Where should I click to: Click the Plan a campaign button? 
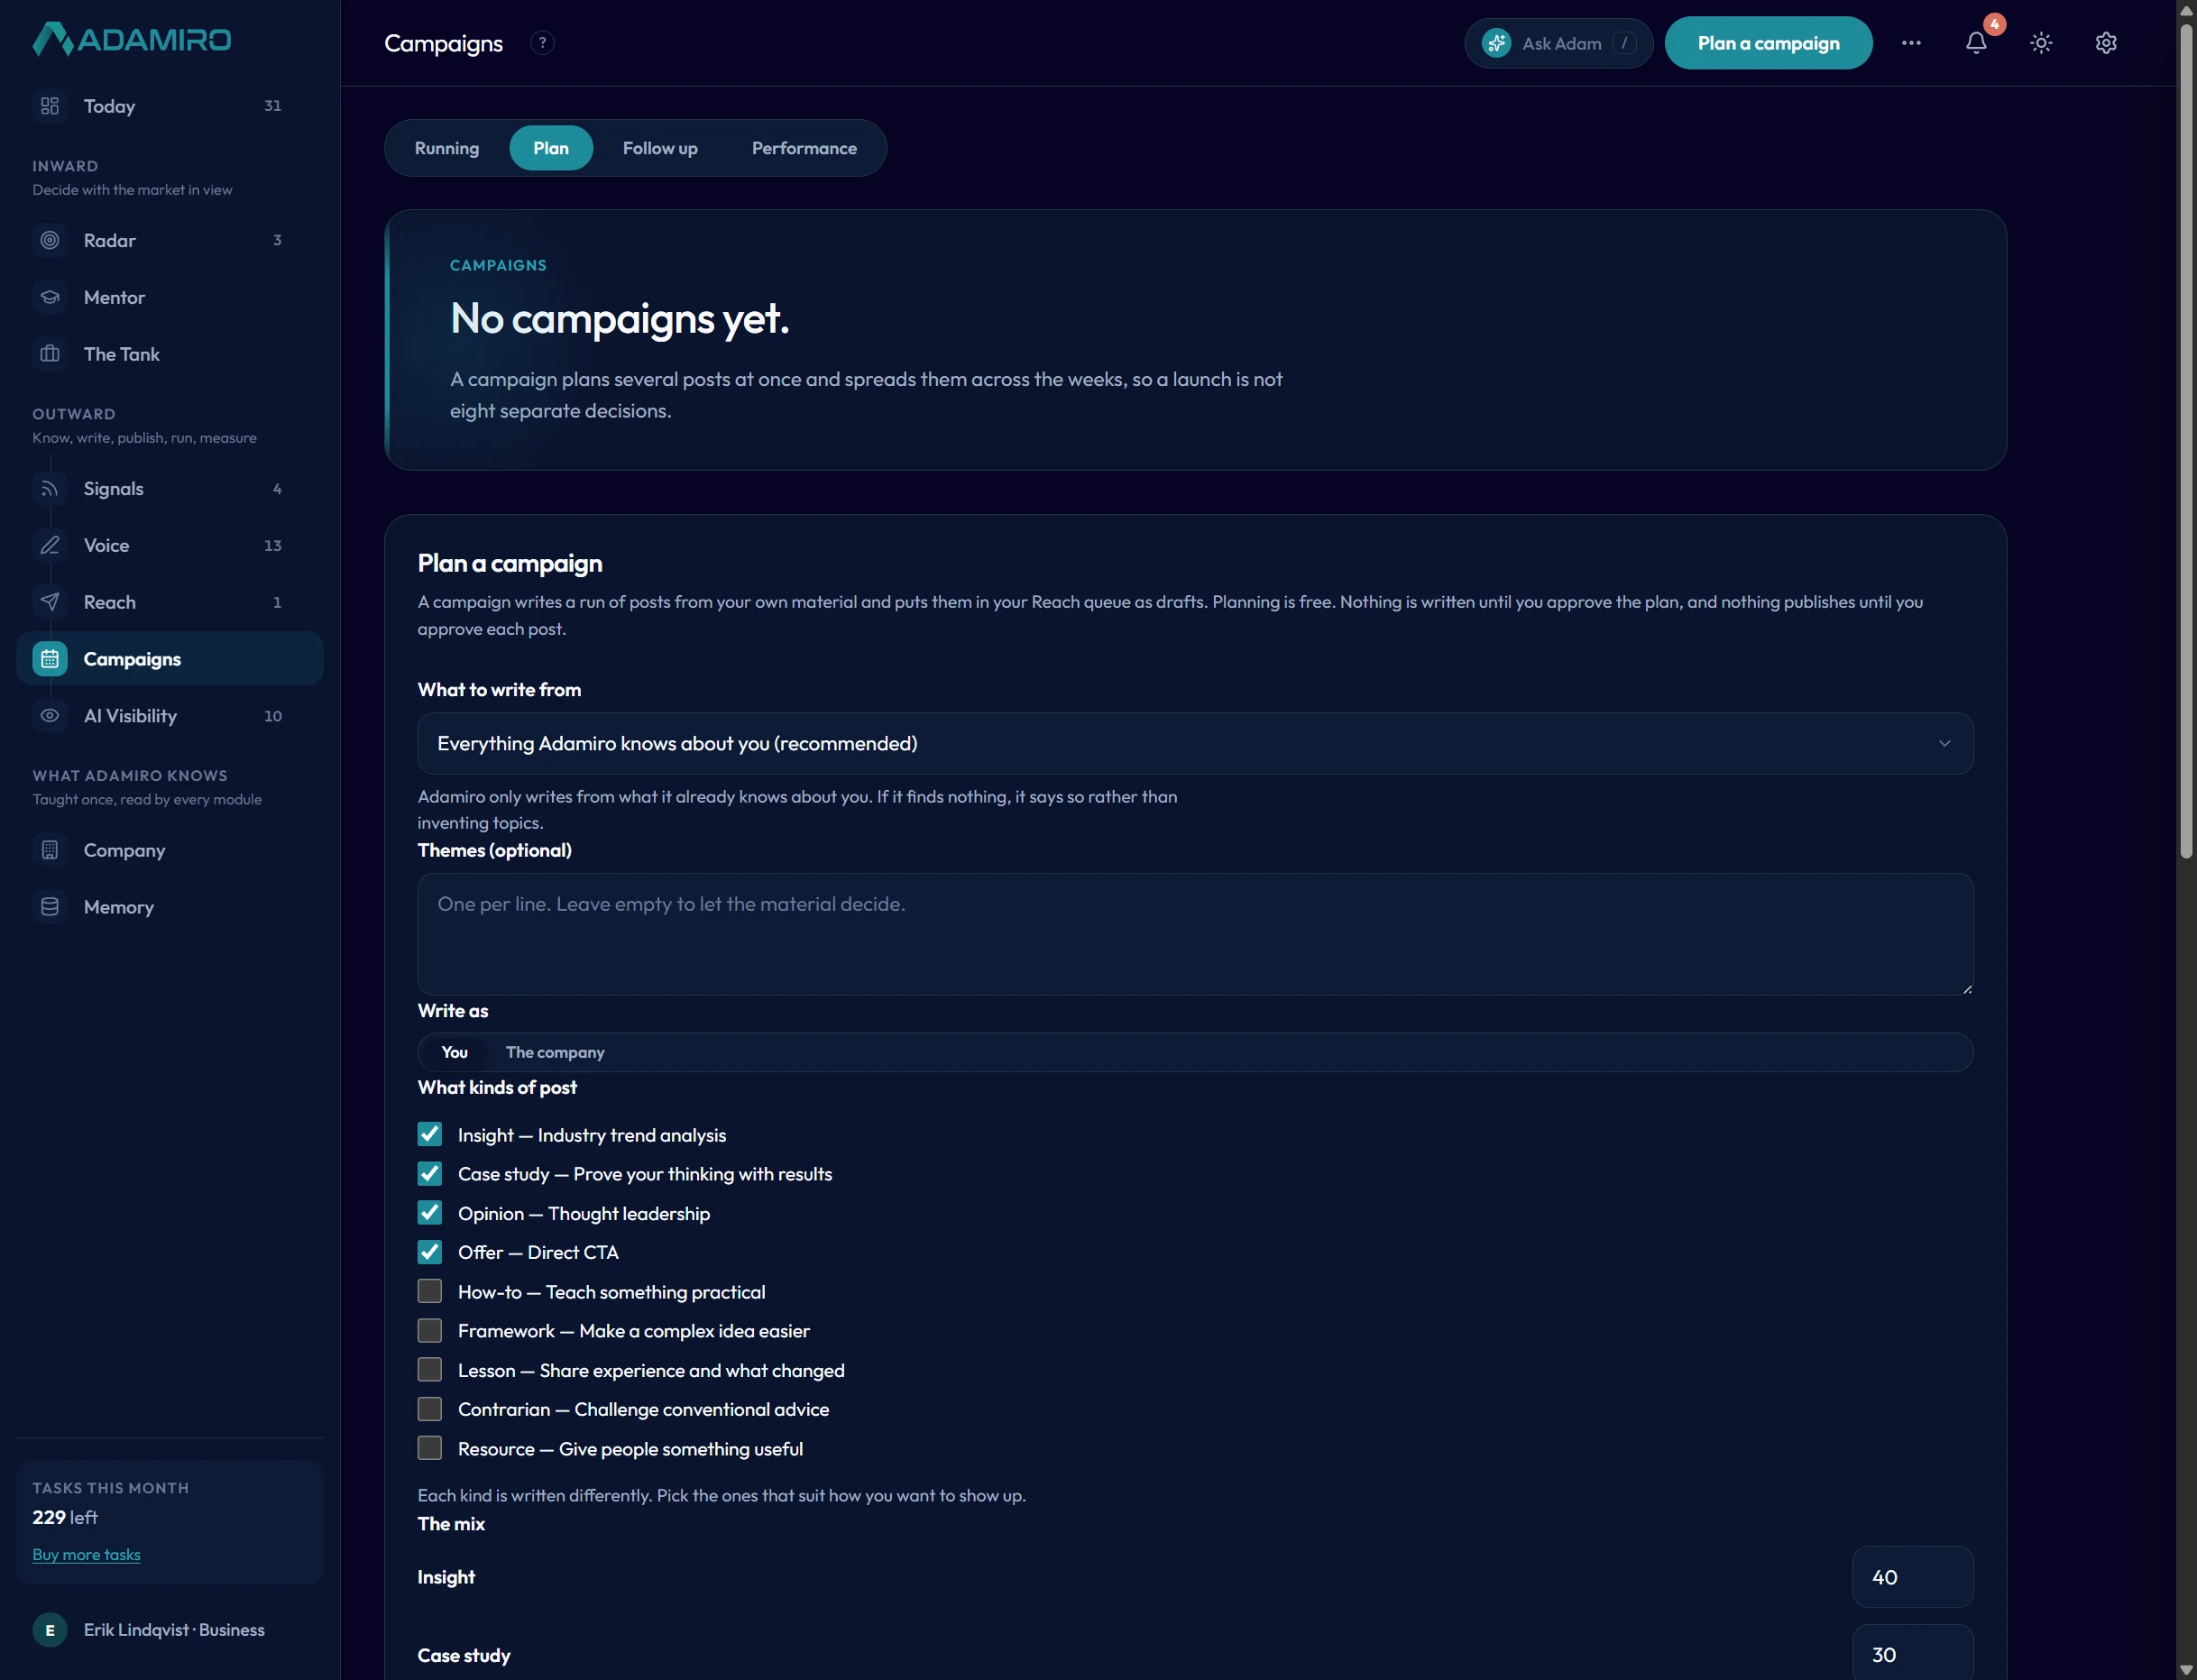coord(1768,43)
